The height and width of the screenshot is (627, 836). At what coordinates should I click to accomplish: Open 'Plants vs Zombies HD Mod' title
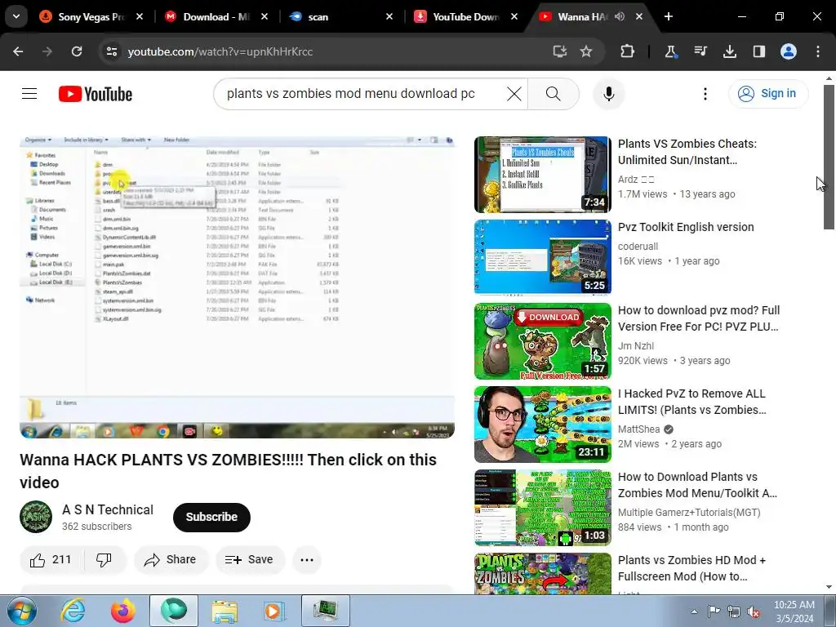click(x=691, y=568)
